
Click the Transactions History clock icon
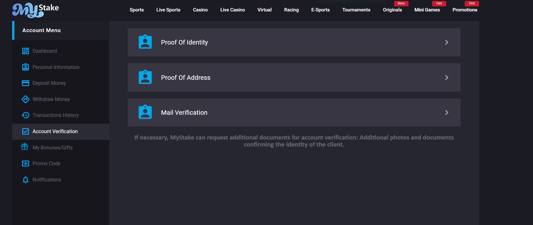point(26,115)
